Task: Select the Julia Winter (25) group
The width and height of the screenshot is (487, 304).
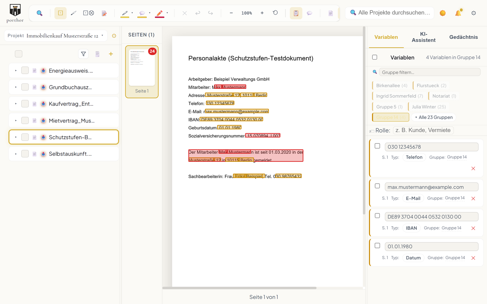Action: [x=428, y=107]
